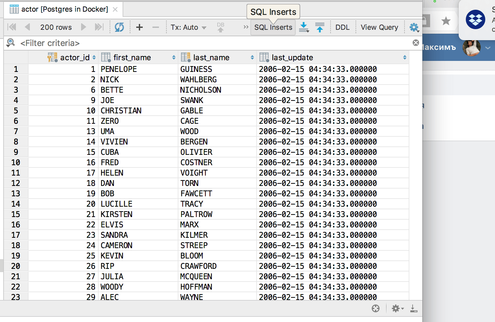This screenshot has height=322, width=495.
Task: Submit changes to DB icon
Action: click(221, 27)
